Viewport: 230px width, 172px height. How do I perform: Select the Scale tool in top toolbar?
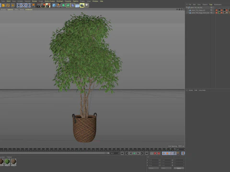3,5
